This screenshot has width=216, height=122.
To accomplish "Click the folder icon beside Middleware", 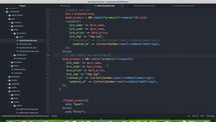I will [x=15, y=55].
